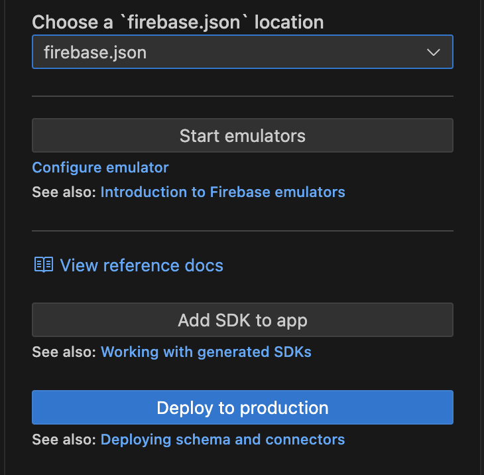The height and width of the screenshot is (475, 484).
Task: Open Deploying schema and connectors link
Action: pos(223,439)
